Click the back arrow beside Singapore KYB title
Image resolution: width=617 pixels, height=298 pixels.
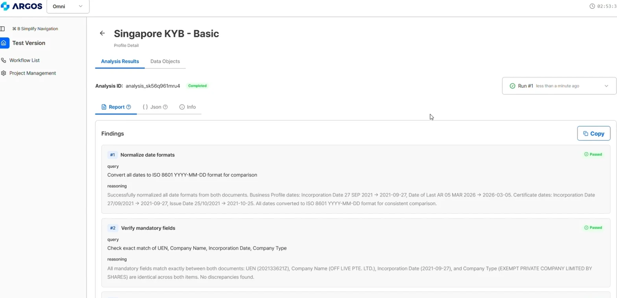point(102,33)
